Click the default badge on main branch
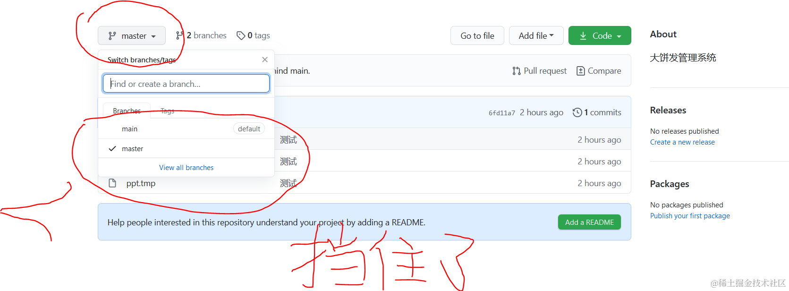Image resolution: width=789 pixels, height=291 pixels. click(x=249, y=129)
